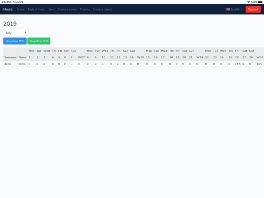Click the red Sign out button
264x198 pixels.
(x=253, y=9)
